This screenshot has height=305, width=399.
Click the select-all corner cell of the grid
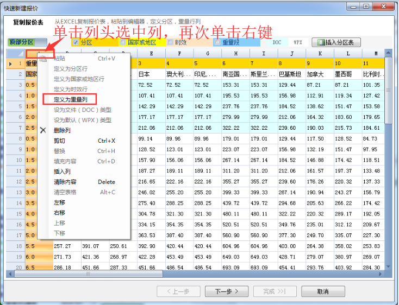[15, 53]
